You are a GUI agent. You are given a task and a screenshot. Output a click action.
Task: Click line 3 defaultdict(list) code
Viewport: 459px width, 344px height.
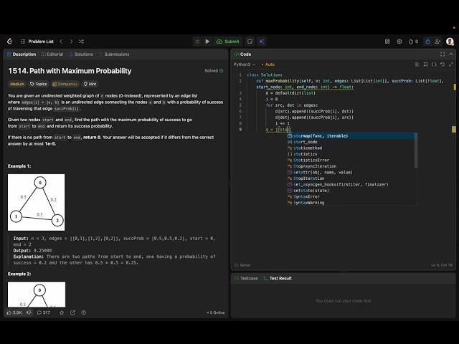(290, 93)
